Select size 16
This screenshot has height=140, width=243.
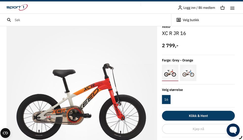[x=166, y=99]
